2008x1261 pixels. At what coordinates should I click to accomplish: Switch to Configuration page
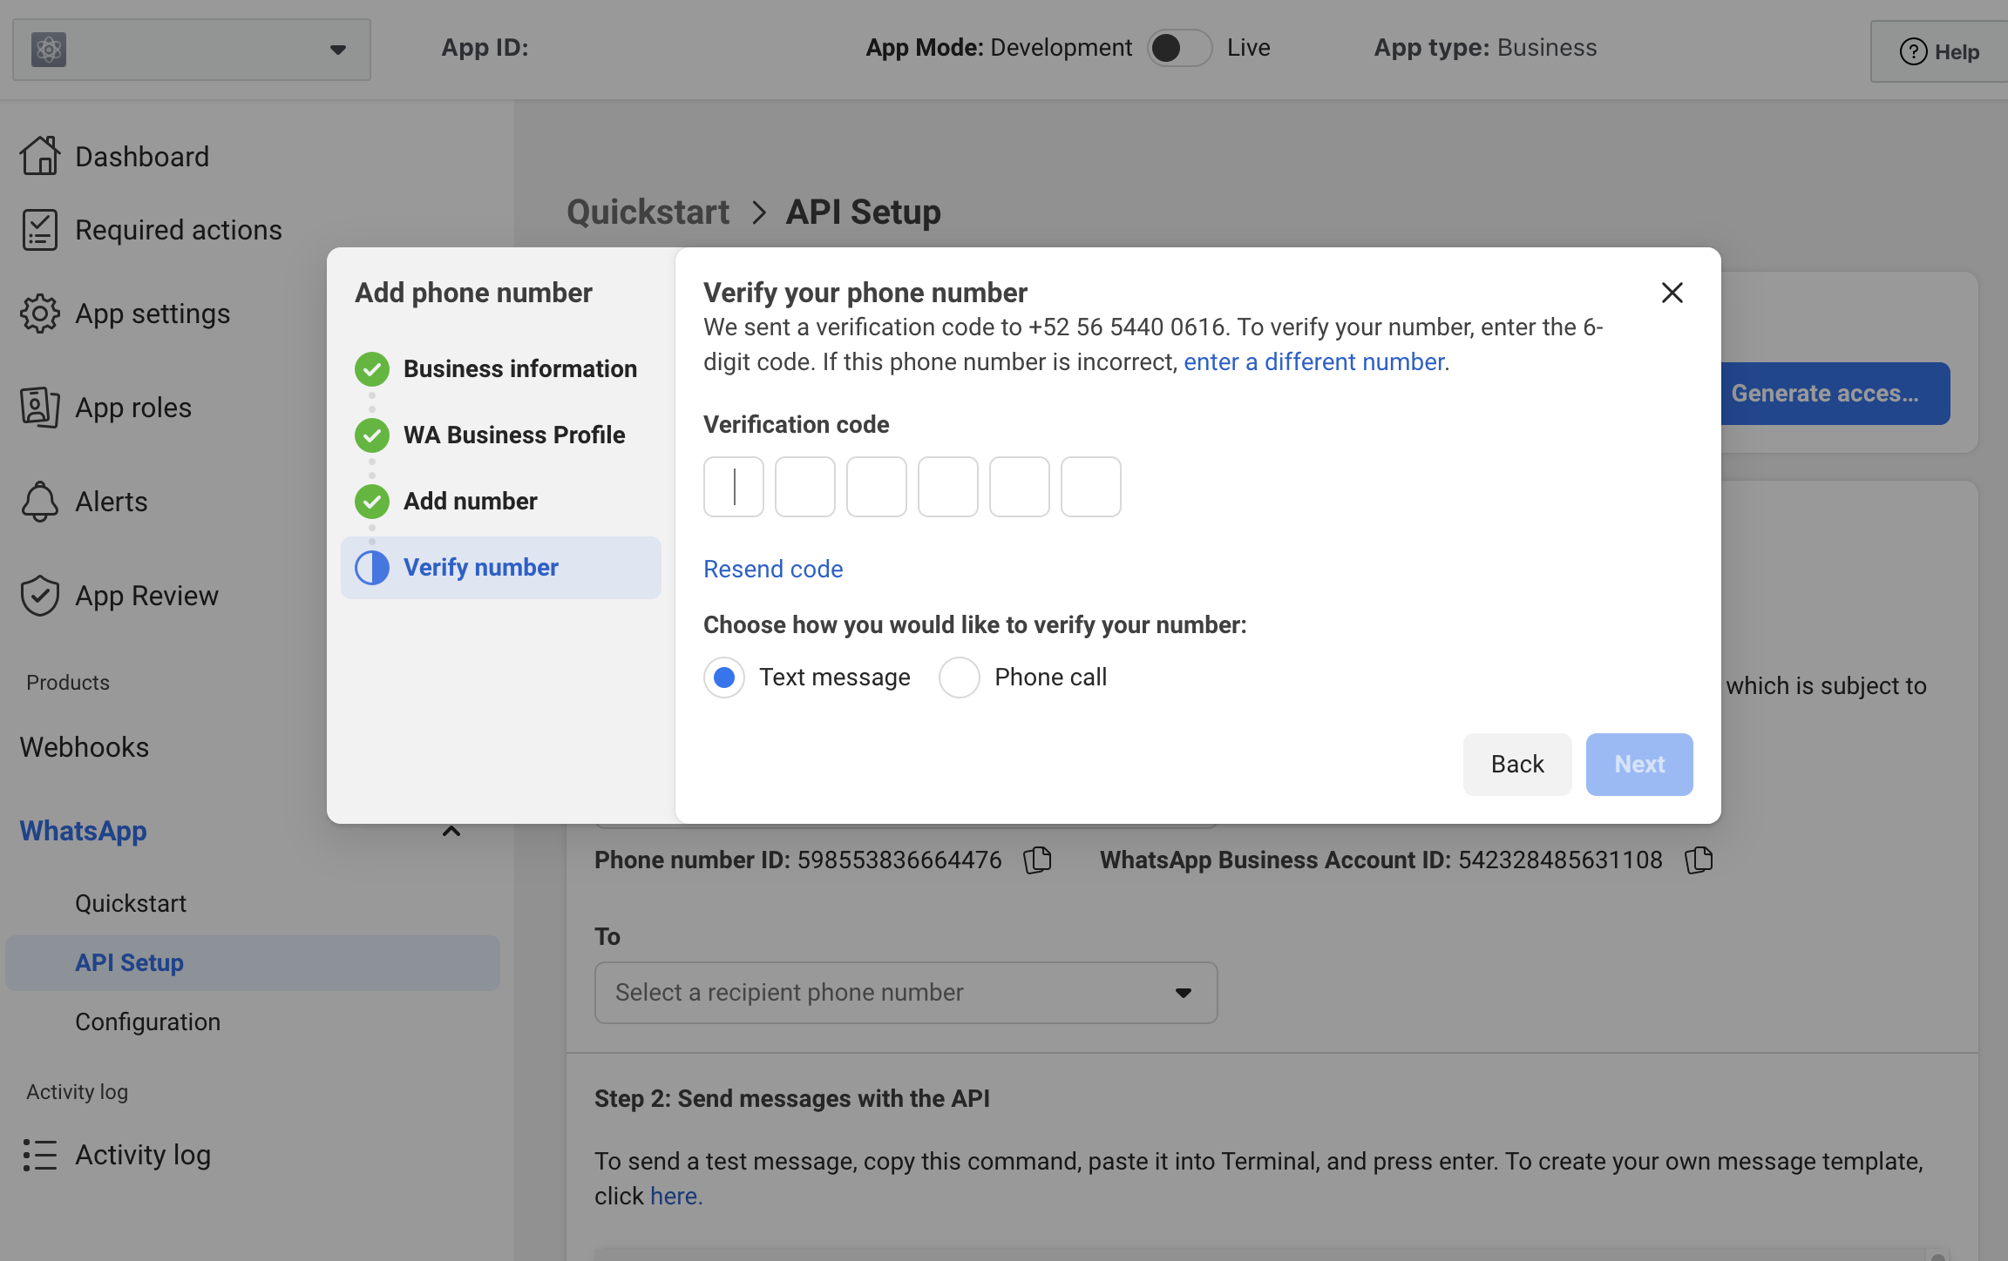click(148, 1020)
